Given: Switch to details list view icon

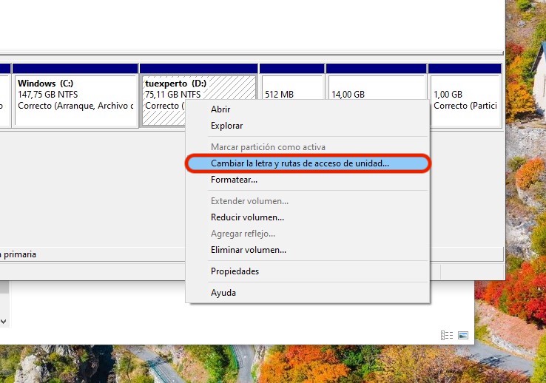Looking at the screenshot, I should tap(447, 336).
